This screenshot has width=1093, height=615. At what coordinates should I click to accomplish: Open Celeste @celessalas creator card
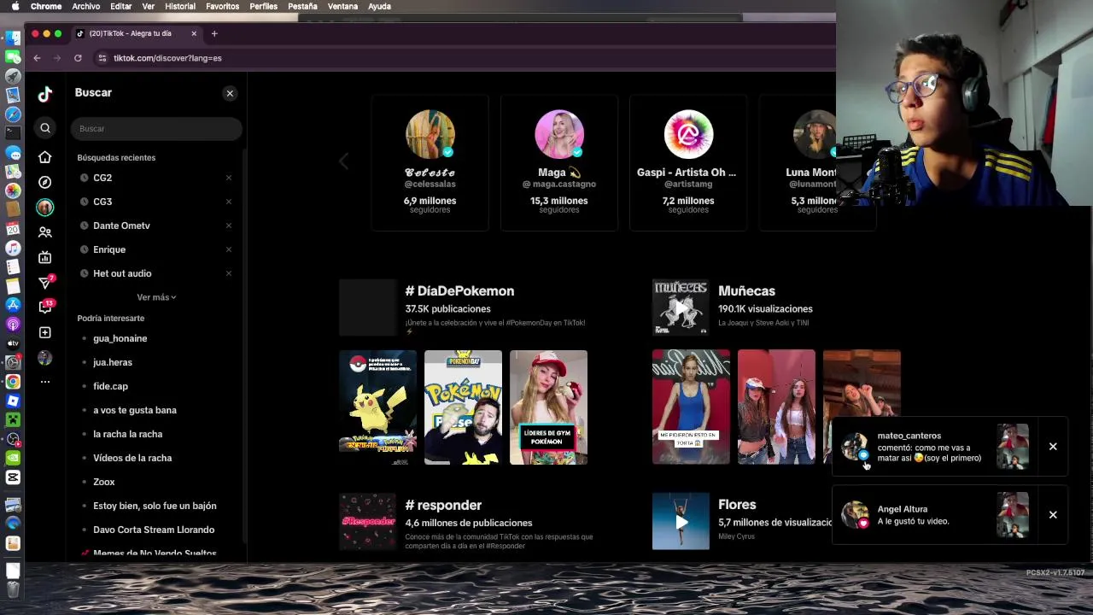click(x=430, y=162)
